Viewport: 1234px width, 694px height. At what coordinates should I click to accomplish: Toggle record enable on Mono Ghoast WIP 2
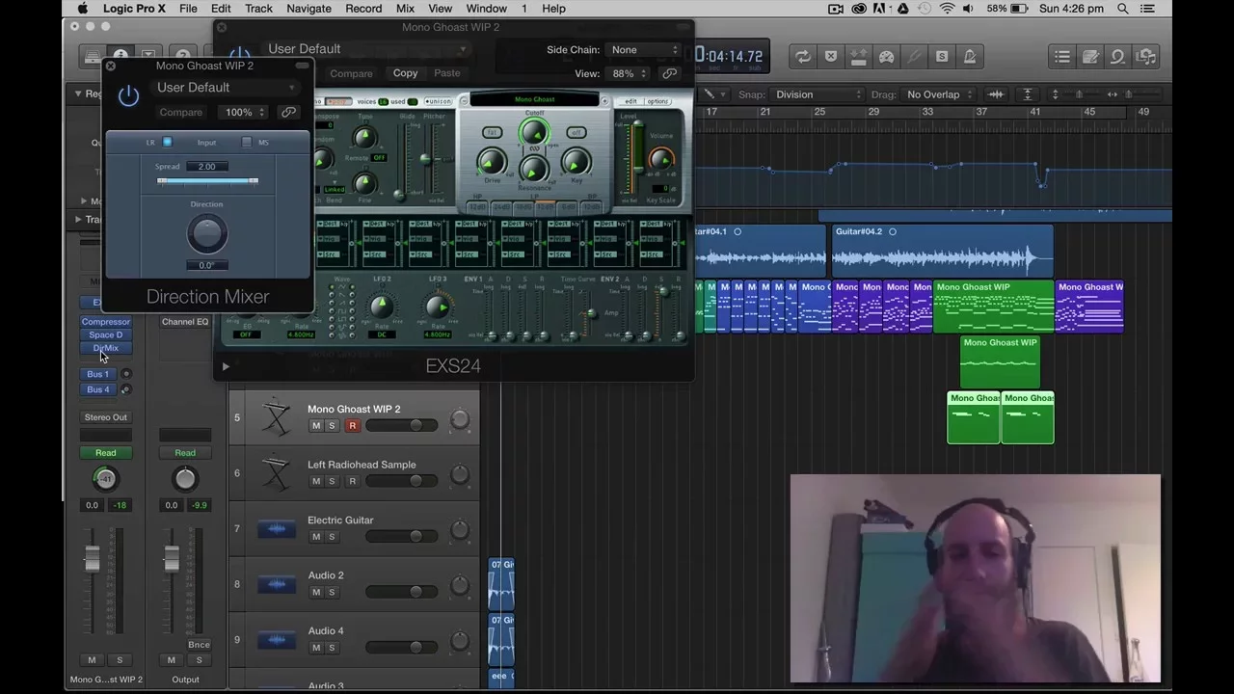pyautogui.click(x=352, y=426)
